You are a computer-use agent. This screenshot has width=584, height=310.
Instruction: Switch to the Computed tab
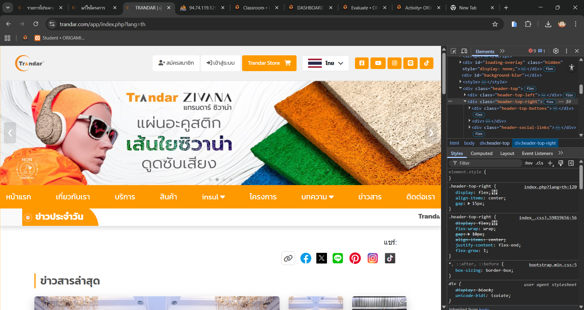point(481,153)
